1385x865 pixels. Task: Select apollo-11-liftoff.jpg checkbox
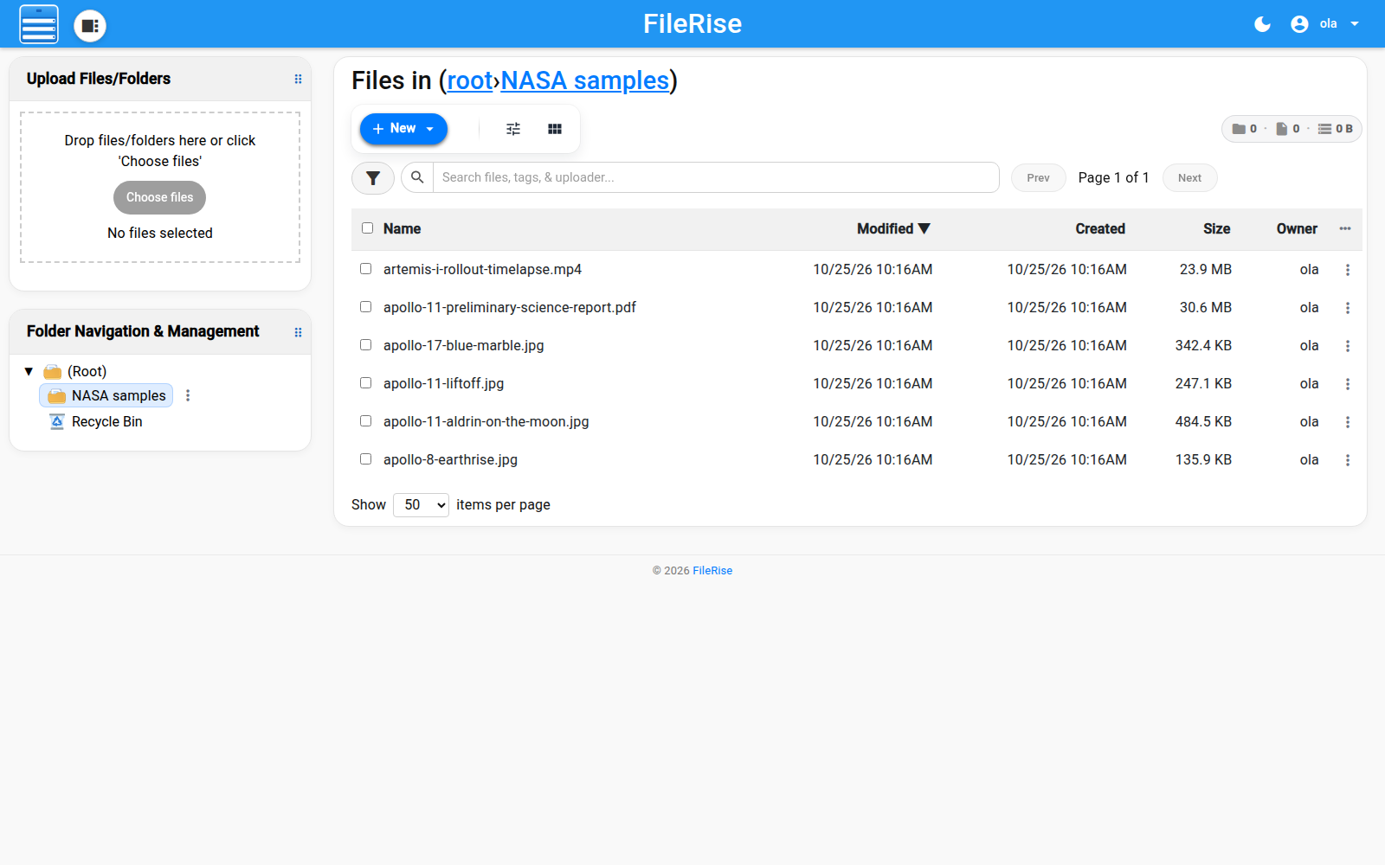point(365,383)
